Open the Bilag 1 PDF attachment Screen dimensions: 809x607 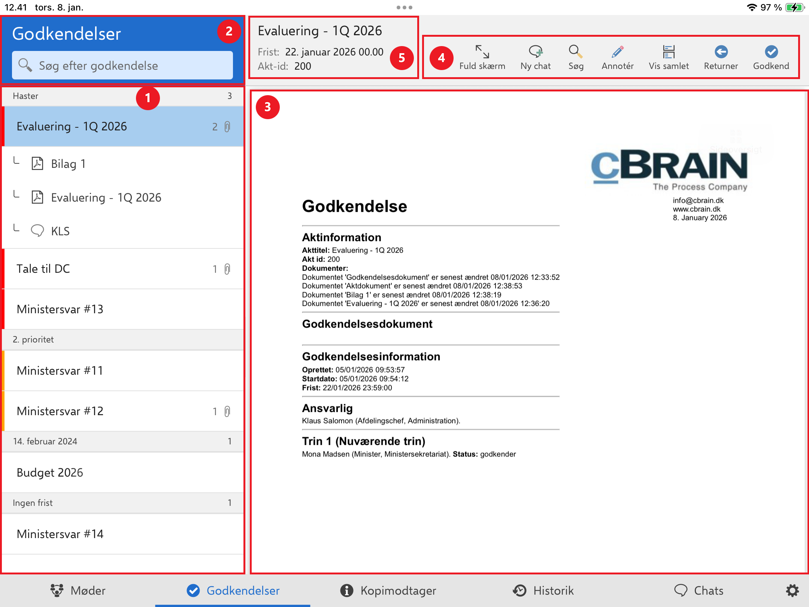pyautogui.click(x=123, y=164)
